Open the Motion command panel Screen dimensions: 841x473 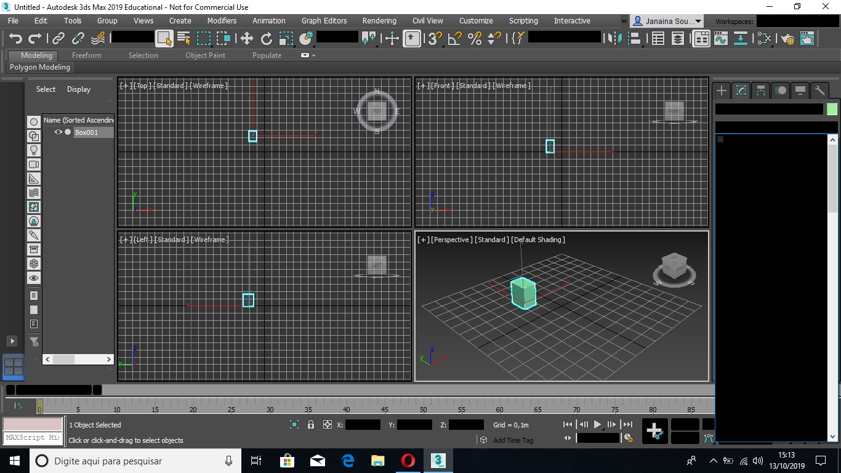coord(781,91)
